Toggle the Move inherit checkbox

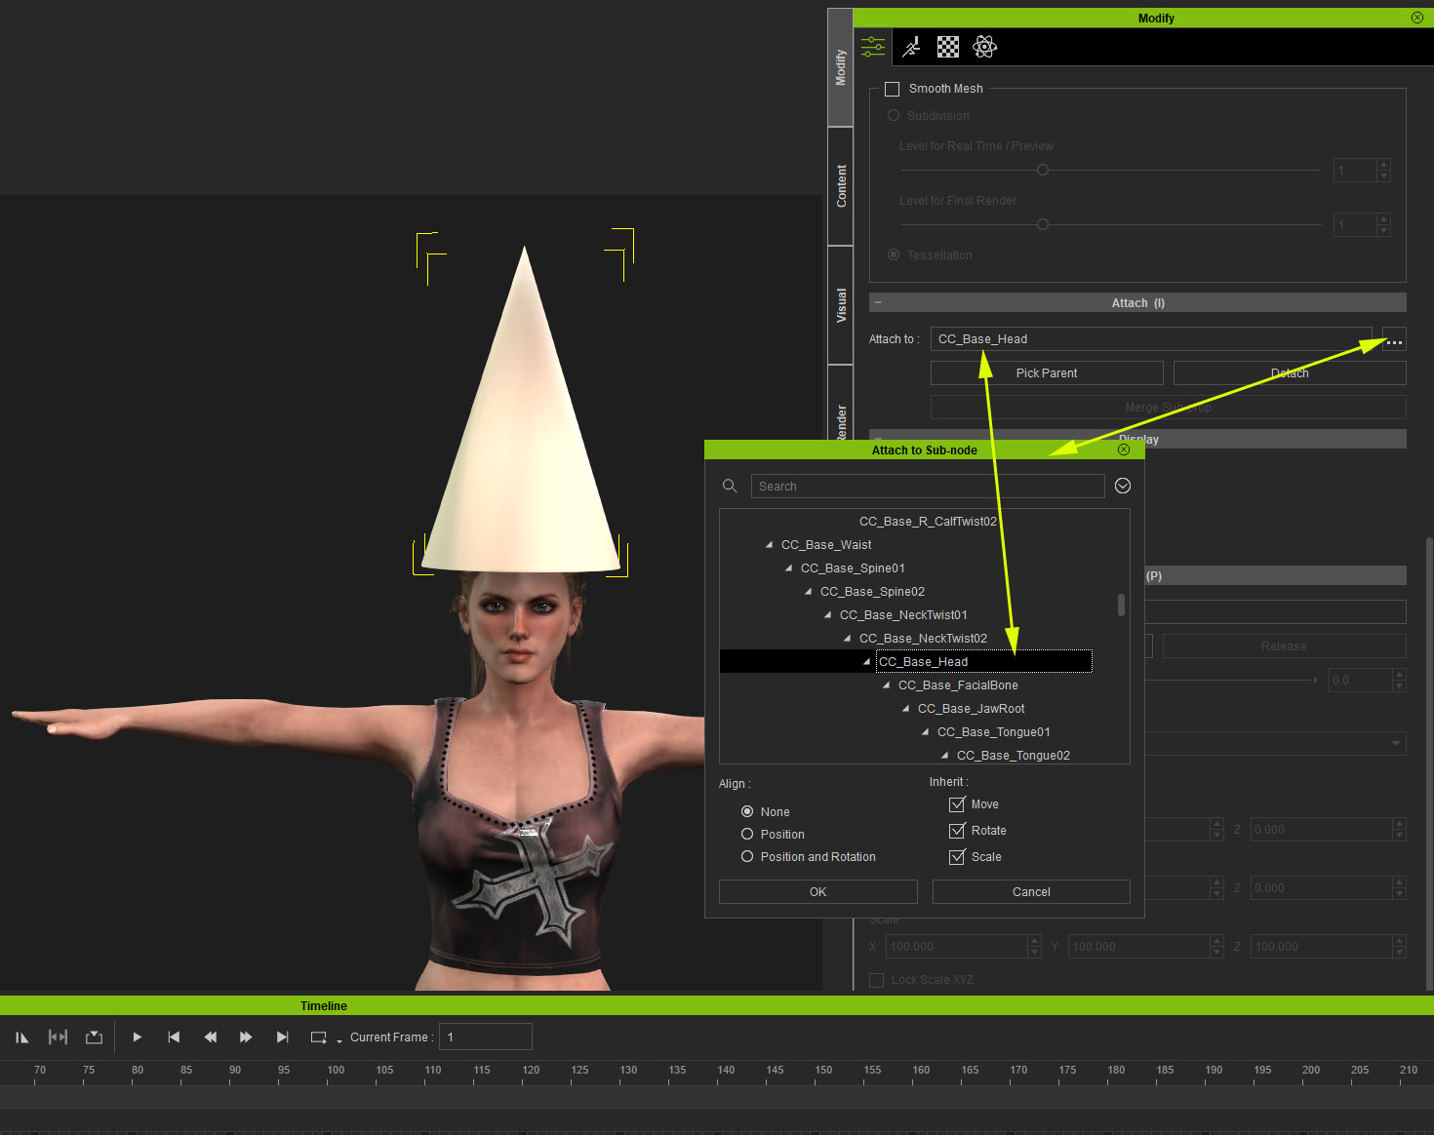point(957,804)
